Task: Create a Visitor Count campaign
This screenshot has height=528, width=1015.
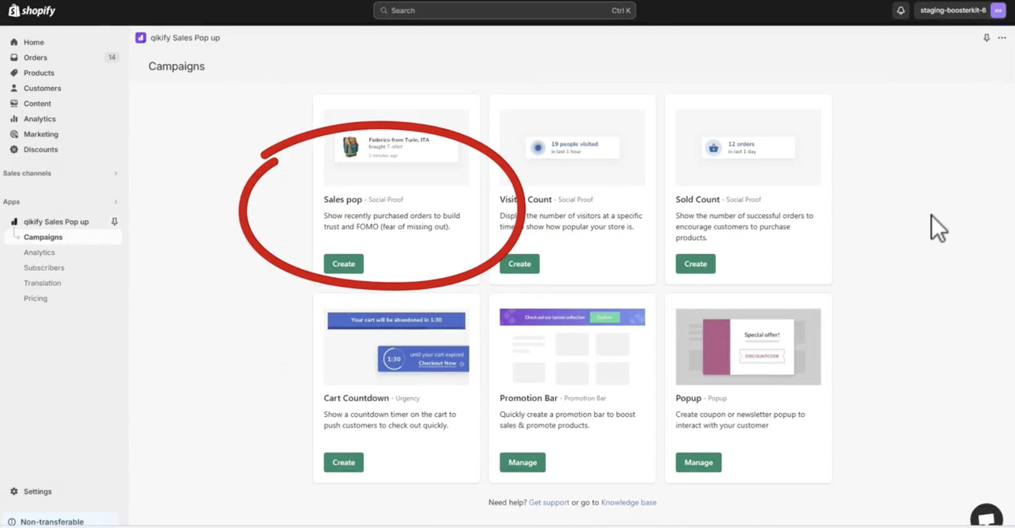Action: tap(519, 264)
